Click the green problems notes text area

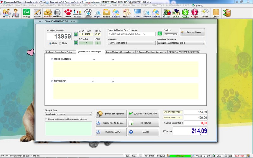(68, 129)
